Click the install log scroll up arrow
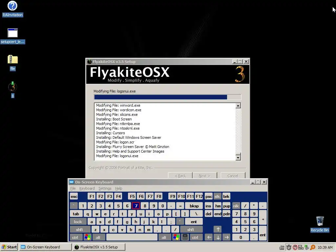The width and height of the screenshot is (336, 252). (238, 106)
